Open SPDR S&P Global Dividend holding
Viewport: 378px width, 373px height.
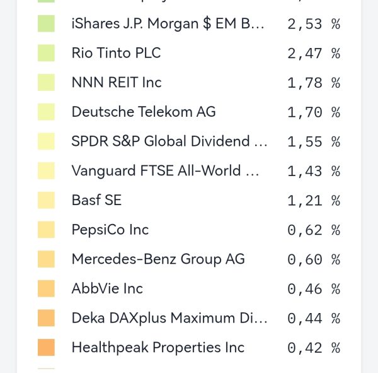pos(169,141)
